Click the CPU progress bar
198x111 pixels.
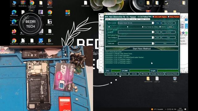116,71
